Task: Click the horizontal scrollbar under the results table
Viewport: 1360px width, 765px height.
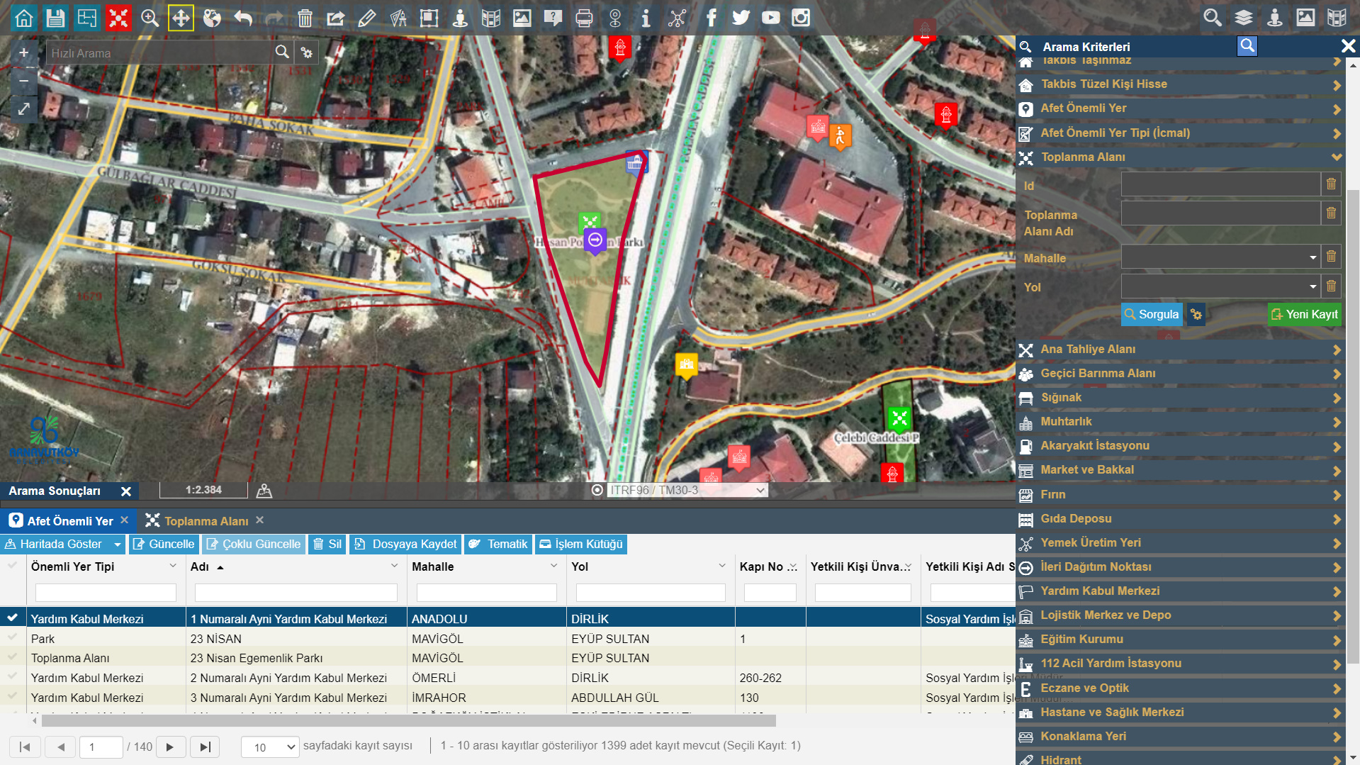Action: tap(408, 721)
